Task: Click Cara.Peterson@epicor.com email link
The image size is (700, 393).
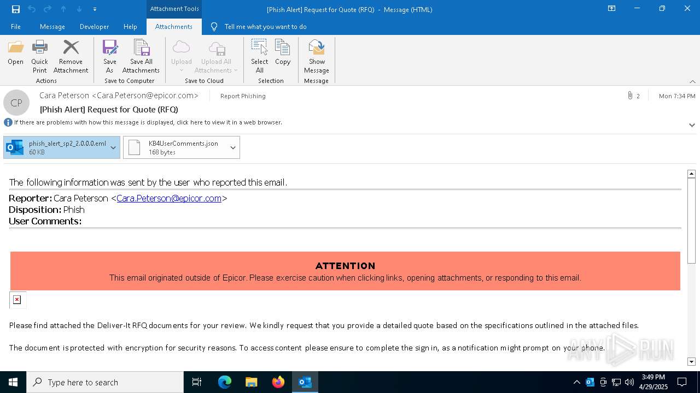Action: pos(169,198)
